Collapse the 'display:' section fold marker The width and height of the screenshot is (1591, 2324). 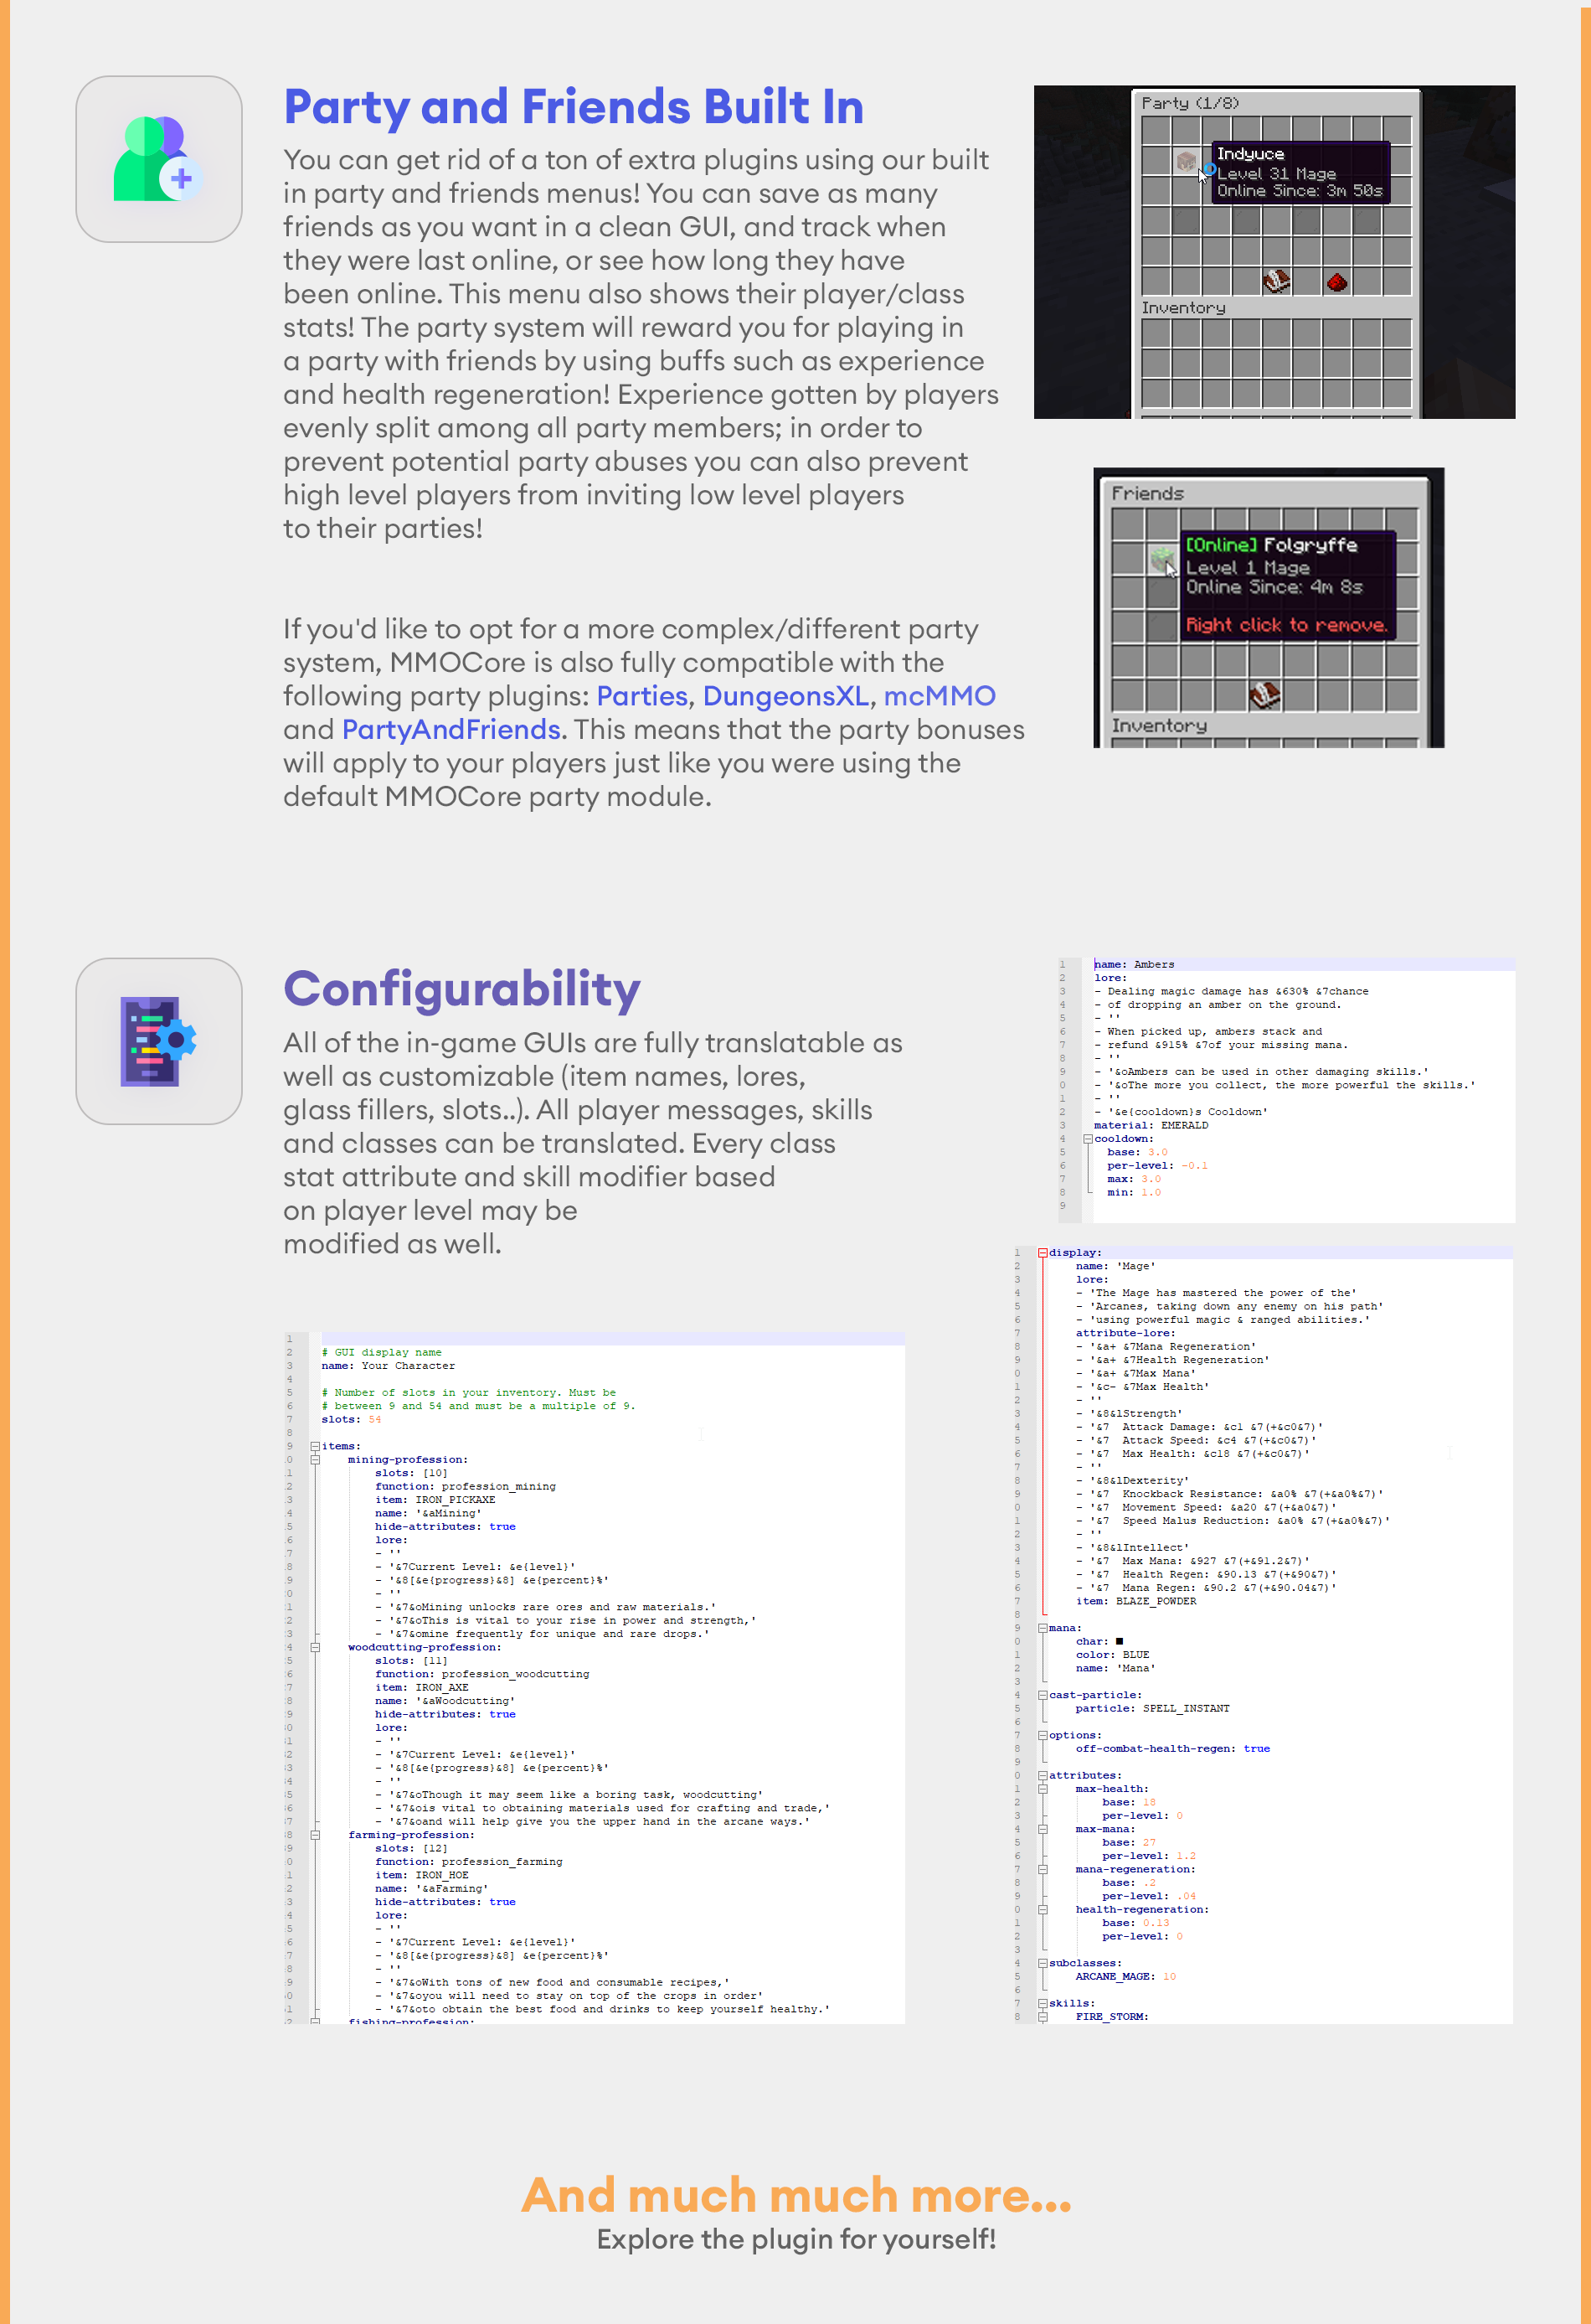click(x=1043, y=1252)
